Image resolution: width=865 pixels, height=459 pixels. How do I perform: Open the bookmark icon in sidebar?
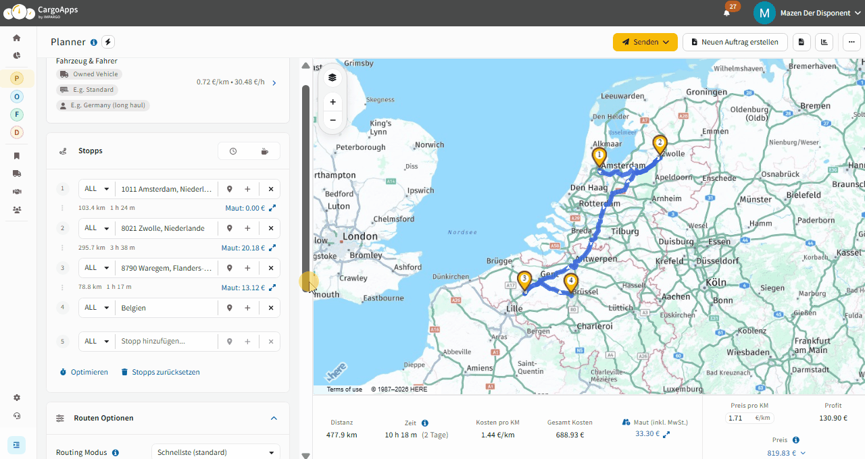pos(17,156)
